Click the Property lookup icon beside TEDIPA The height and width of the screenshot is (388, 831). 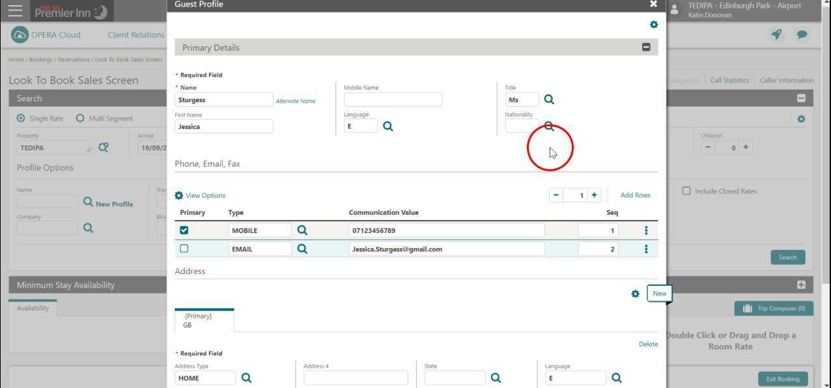pos(103,147)
